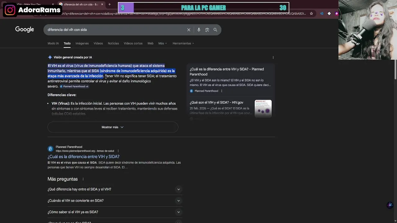Click the magnifier search icon
The width and height of the screenshot is (397, 223).
215,30
